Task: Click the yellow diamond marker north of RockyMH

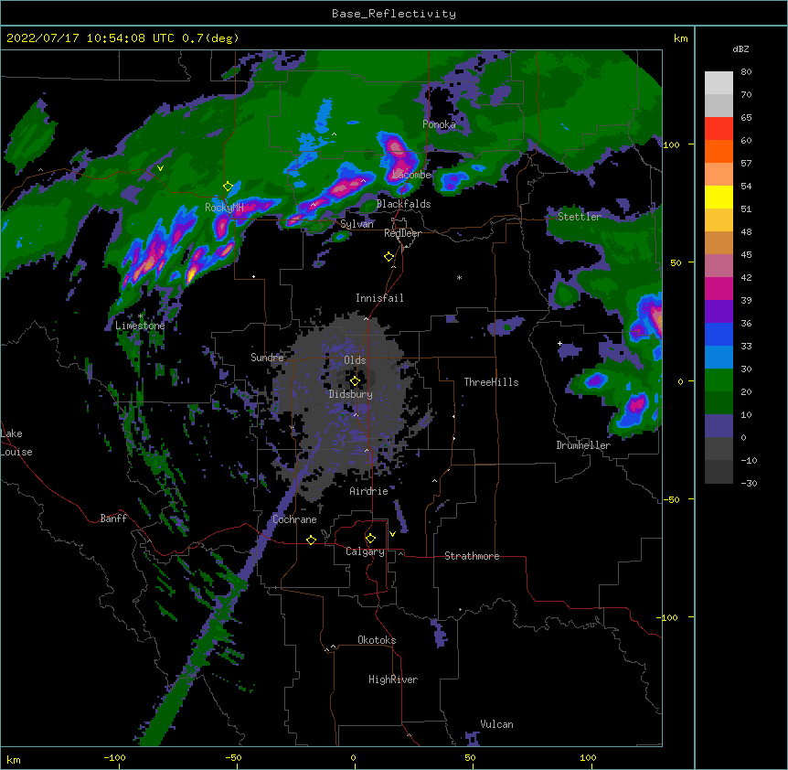Action: pos(228,187)
